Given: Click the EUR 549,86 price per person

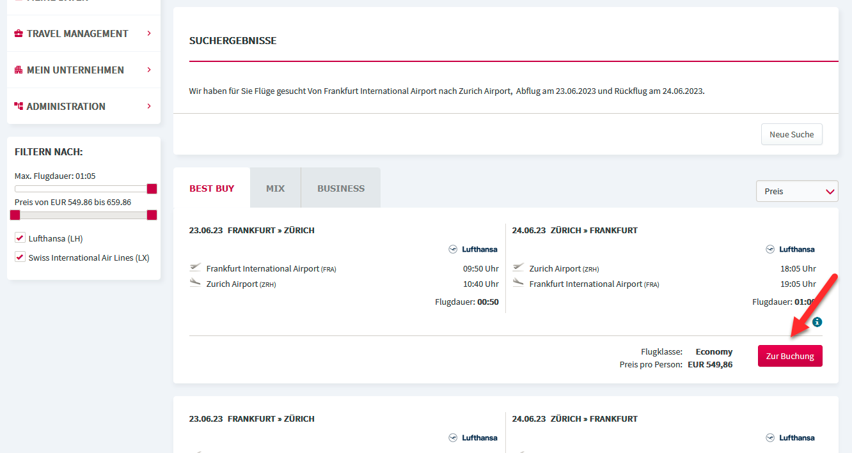Looking at the screenshot, I should 710,364.
